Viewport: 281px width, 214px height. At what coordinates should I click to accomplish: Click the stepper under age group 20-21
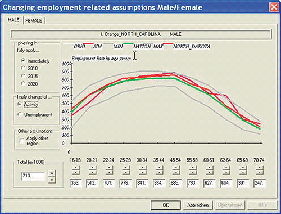(92, 170)
